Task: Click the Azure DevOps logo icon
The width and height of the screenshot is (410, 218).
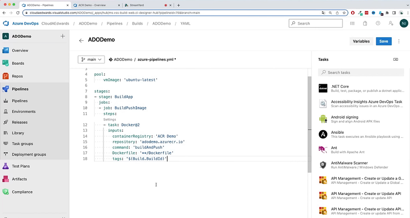Action: [6, 23]
